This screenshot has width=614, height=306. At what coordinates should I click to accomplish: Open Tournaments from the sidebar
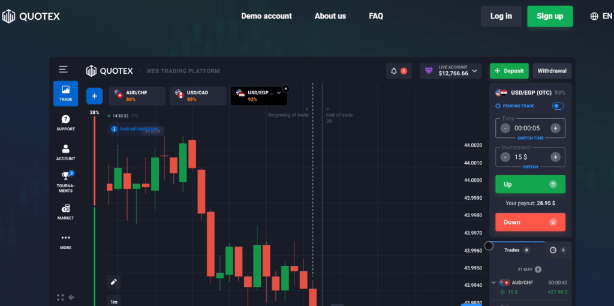pos(65,182)
